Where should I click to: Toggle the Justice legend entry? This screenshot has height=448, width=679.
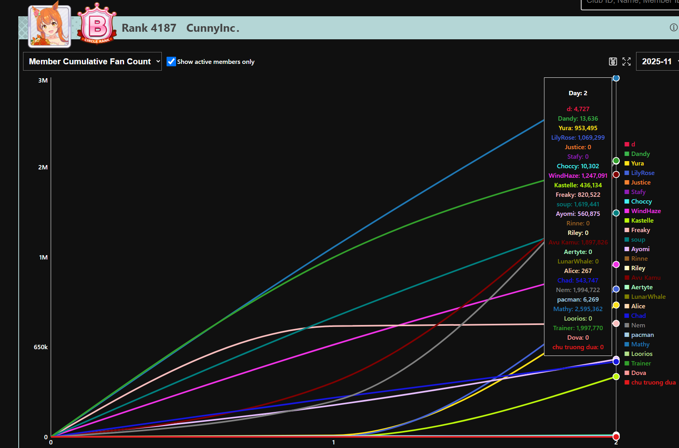[x=637, y=183]
